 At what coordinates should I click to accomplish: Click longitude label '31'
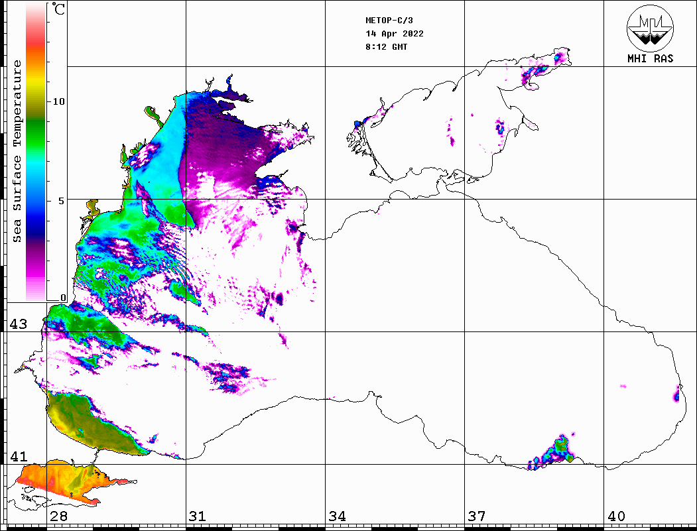coord(198,516)
